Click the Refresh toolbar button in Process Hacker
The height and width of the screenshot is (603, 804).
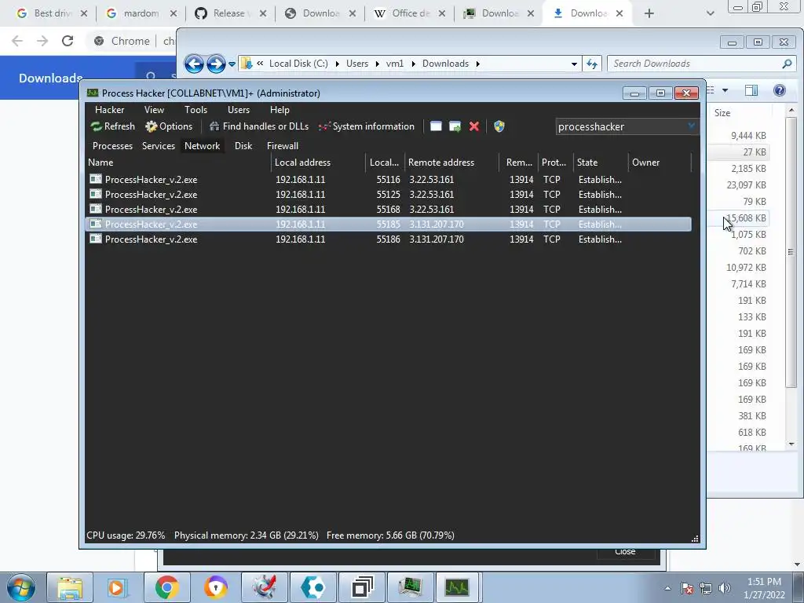click(112, 126)
